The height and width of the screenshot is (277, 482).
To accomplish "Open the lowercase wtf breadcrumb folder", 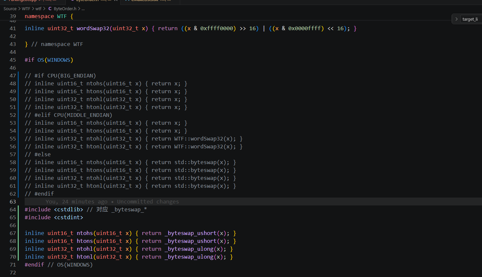I will coord(38,9).
